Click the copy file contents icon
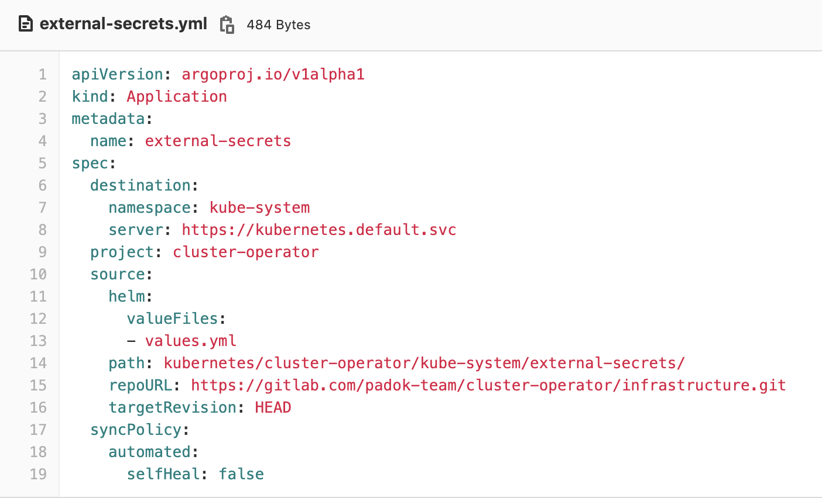This screenshot has width=822, height=498. [227, 25]
